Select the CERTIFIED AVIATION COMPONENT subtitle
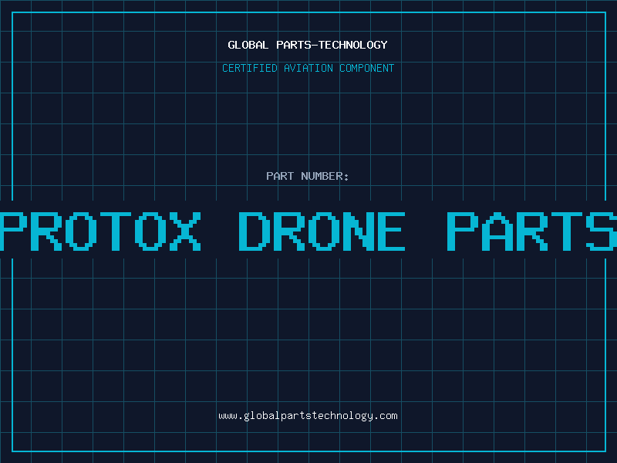 pos(308,68)
